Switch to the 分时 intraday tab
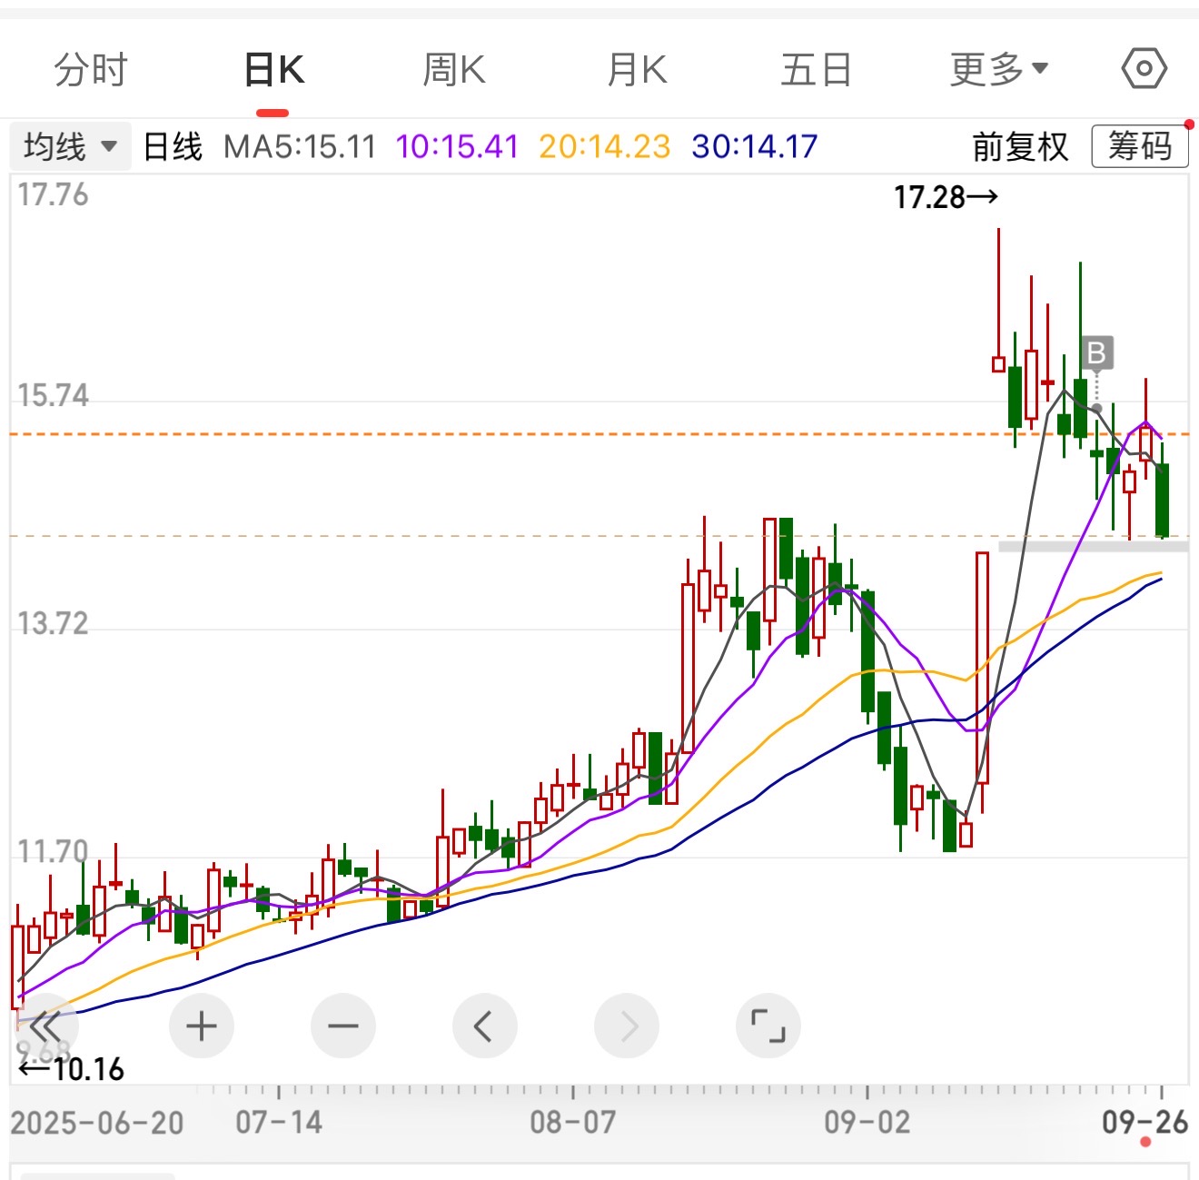 click(91, 69)
